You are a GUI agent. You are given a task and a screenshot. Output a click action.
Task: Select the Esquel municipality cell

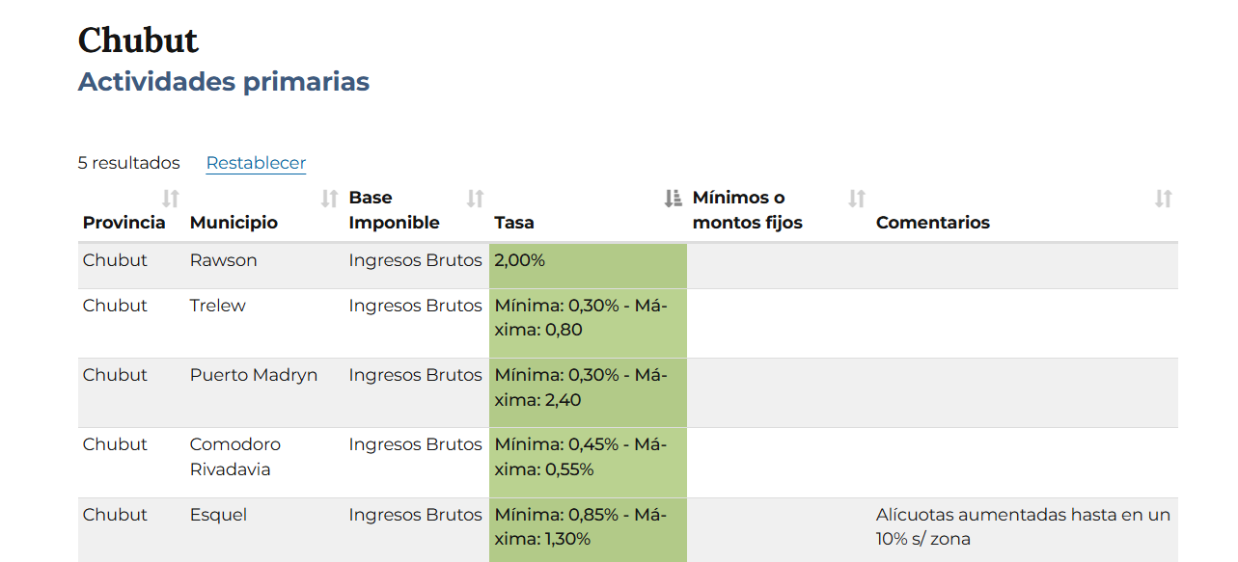point(218,515)
